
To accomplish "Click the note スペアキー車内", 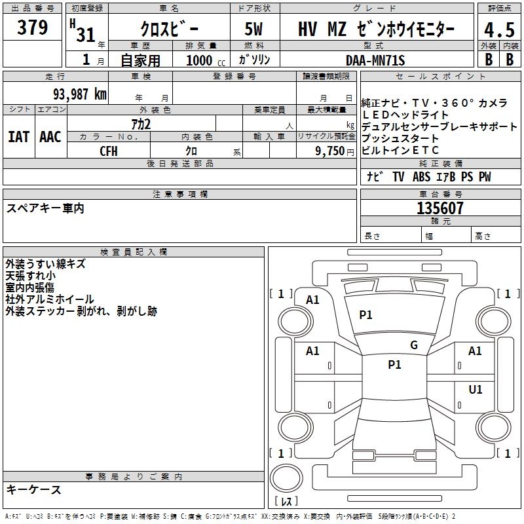I will pyautogui.click(x=45, y=208).
